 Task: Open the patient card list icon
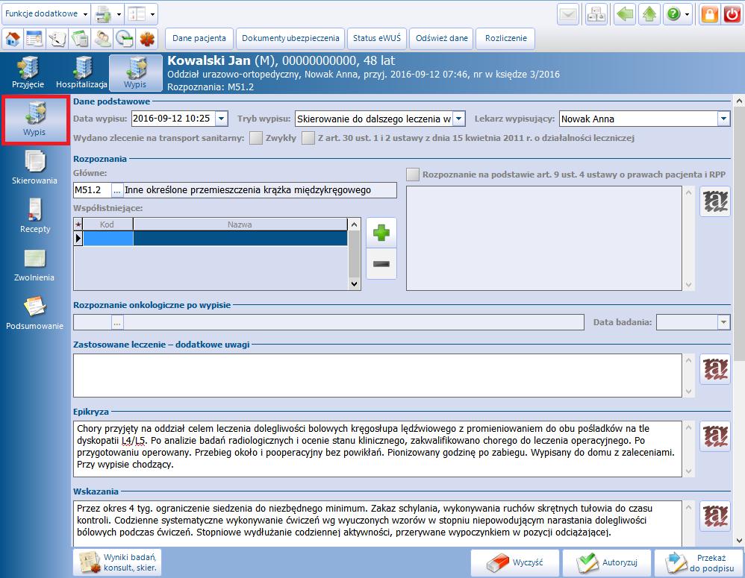[x=34, y=39]
